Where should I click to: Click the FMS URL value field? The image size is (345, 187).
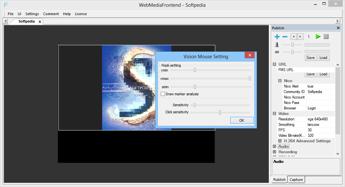click(321, 70)
